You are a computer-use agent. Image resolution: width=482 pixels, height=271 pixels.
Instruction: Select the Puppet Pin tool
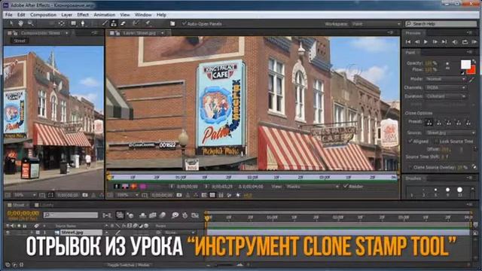click(x=148, y=23)
